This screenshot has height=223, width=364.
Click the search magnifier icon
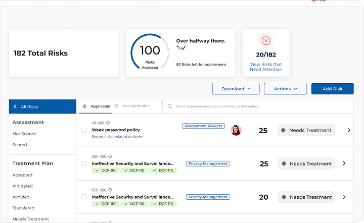(x=170, y=106)
